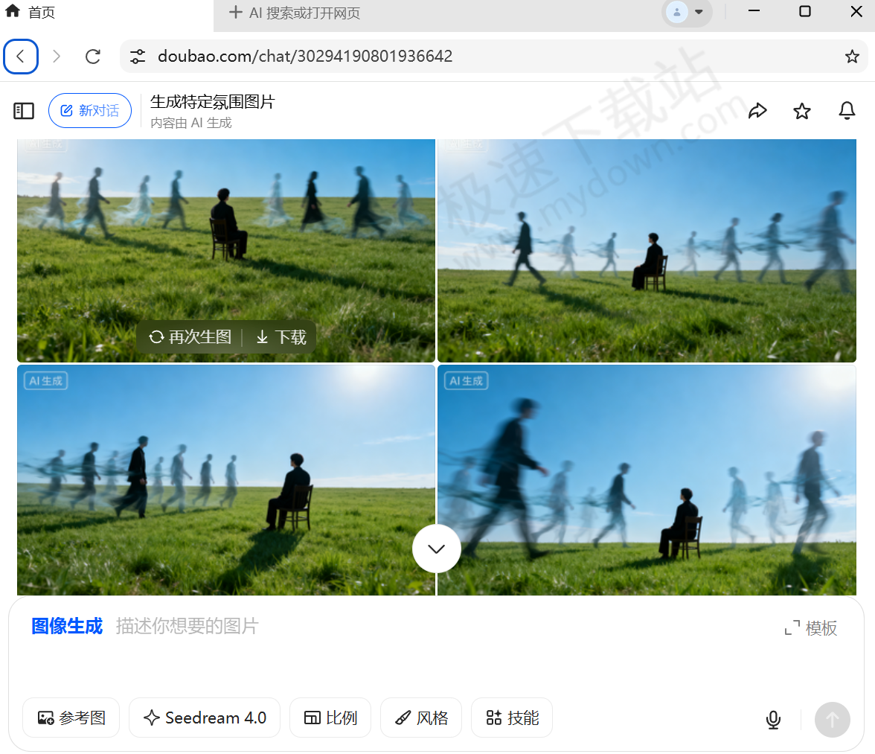875x754 pixels.
Task: Open notifications bell icon
Action: pyautogui.click(x=847, y=111)
